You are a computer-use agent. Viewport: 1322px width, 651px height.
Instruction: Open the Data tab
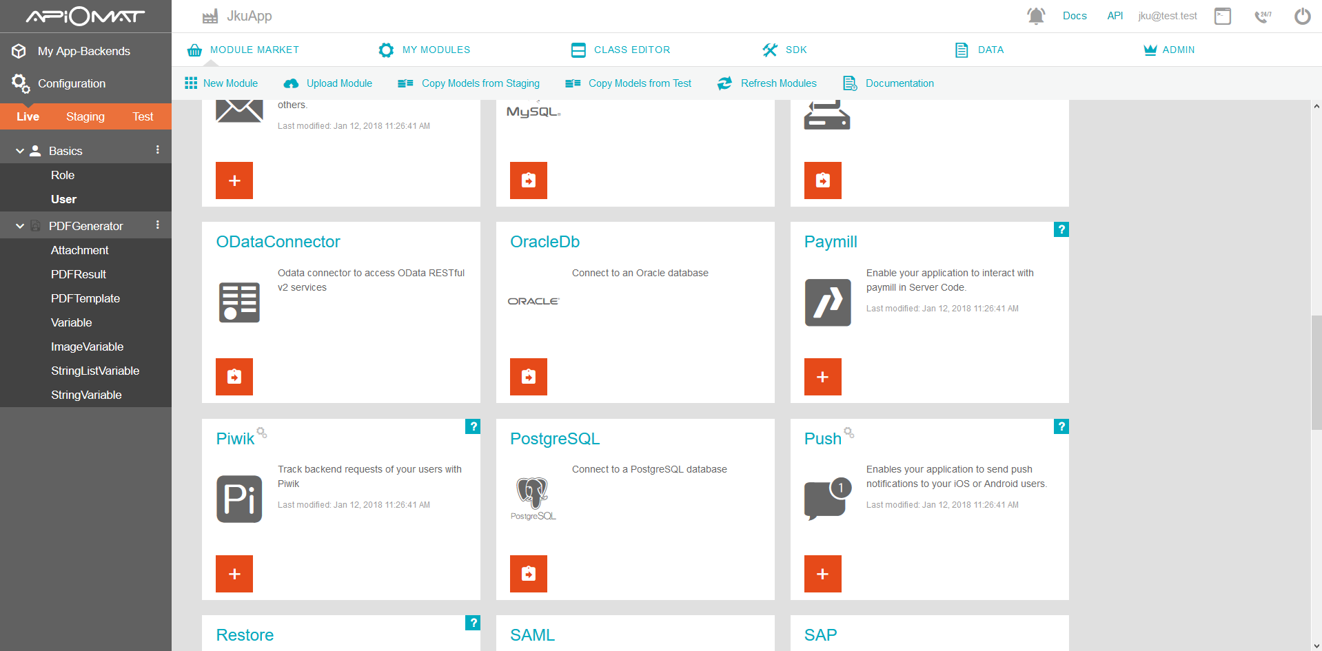979,50
